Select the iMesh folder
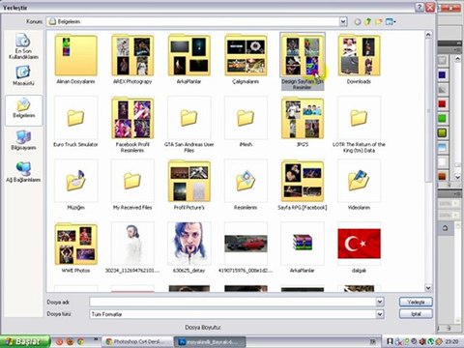 coord(246,122)
